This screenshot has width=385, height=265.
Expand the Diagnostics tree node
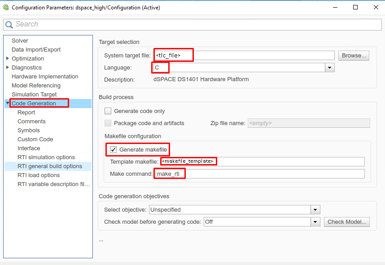(8, 68)
